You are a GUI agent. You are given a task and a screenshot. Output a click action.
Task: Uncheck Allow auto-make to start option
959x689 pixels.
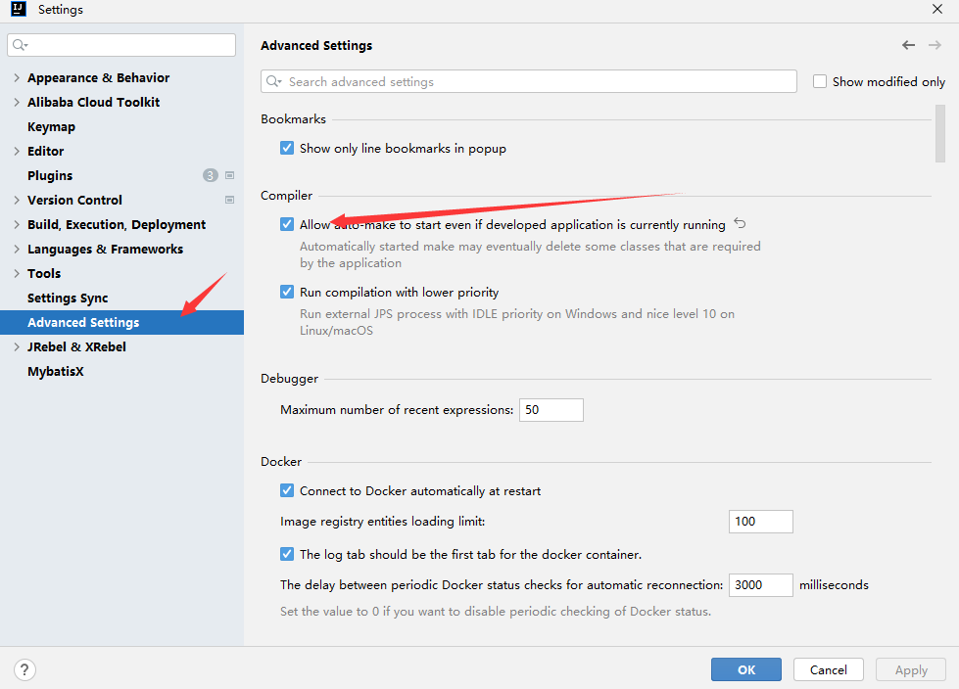[287, 224]
